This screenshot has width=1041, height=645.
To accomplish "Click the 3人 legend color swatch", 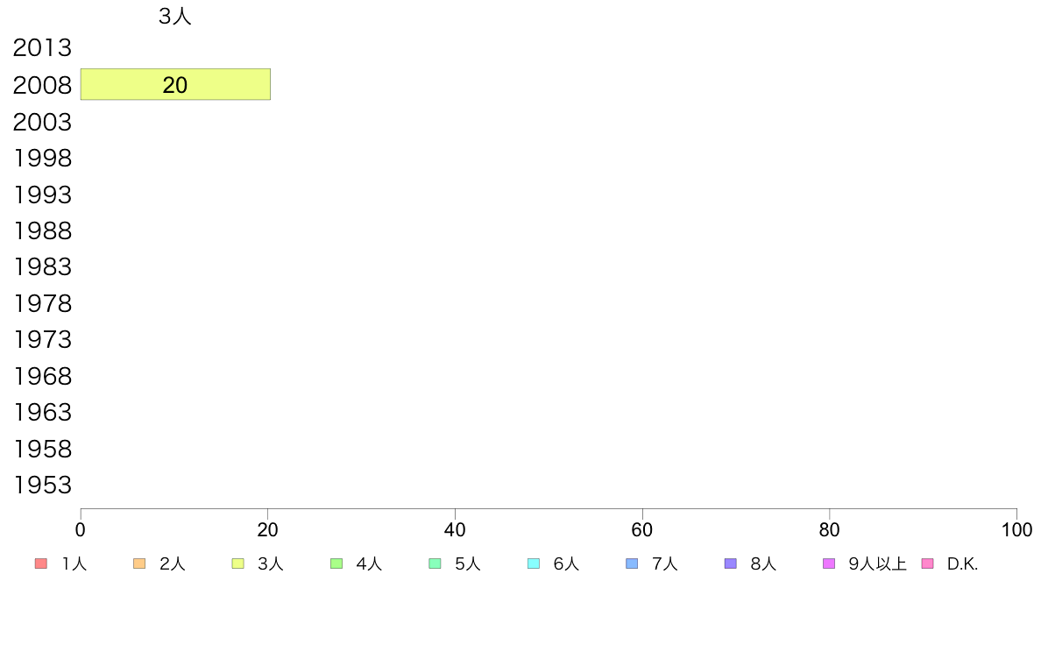I will tap(237, 563).
